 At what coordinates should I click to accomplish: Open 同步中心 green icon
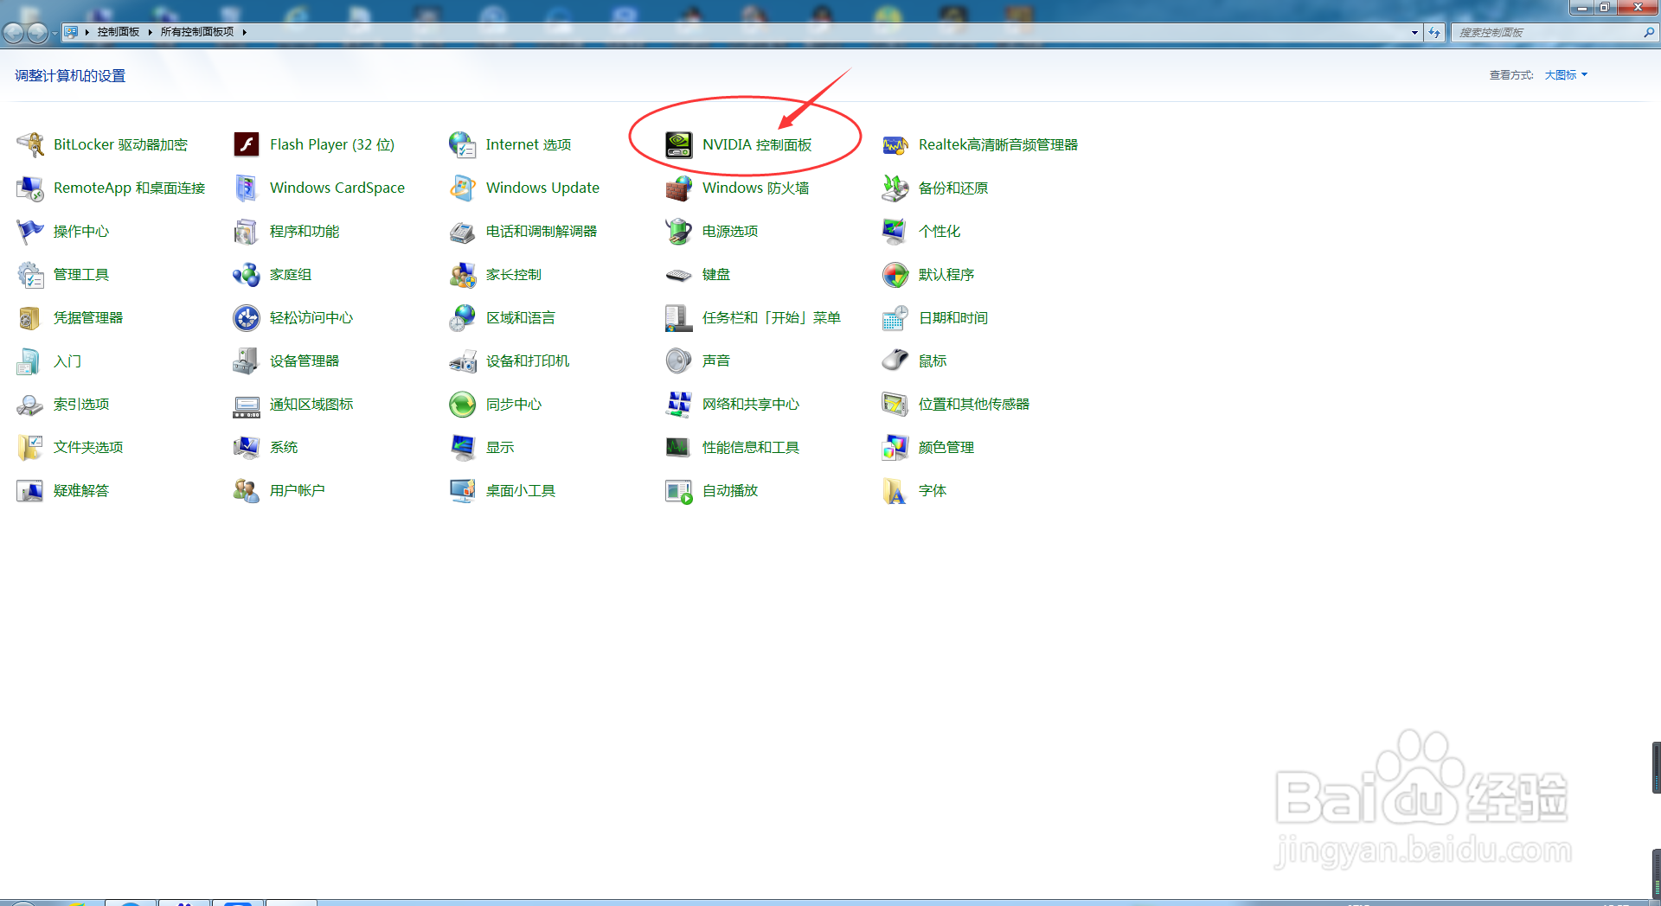[x=463, y=404]
